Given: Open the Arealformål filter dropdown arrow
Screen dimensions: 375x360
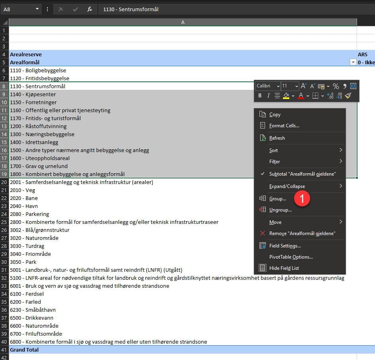Looking at the screenshot, I should click(353, 62).
